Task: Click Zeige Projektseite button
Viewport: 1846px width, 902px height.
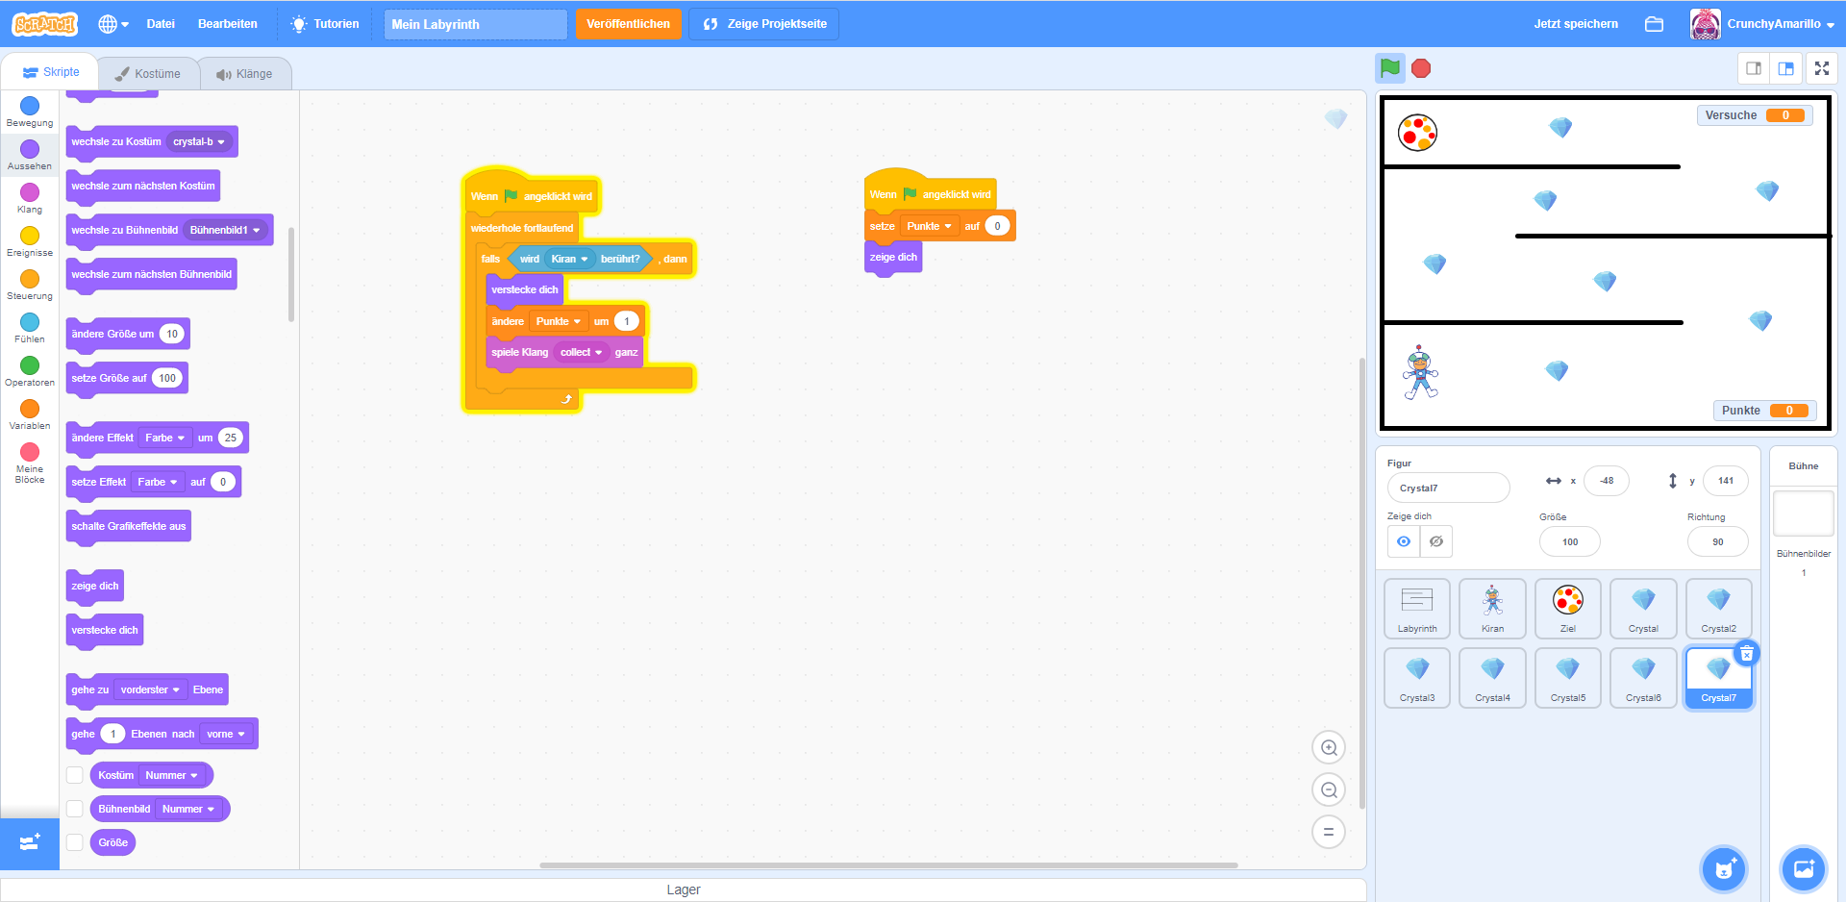Action: pyautogui.click(x=764, y=24)
